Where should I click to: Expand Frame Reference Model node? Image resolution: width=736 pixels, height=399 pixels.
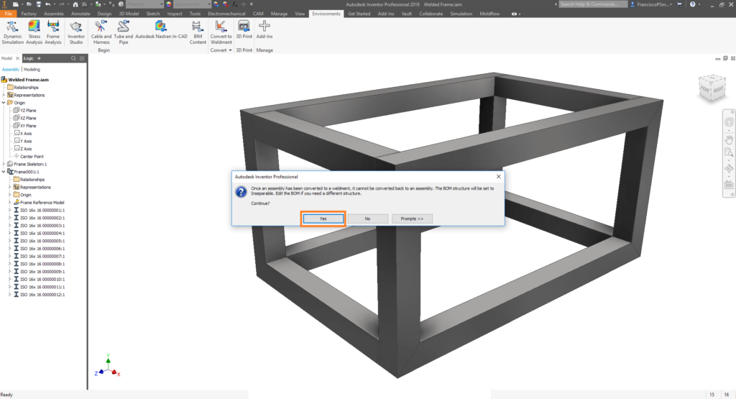[x=10, y=202]
